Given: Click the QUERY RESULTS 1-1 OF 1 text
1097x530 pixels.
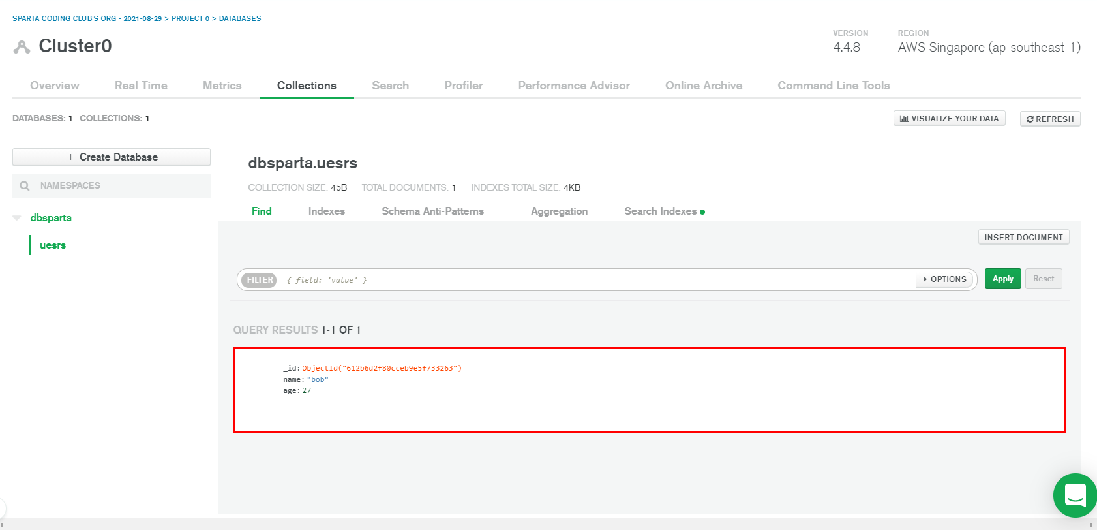Looking at the screenshot, I should point(297,330).
